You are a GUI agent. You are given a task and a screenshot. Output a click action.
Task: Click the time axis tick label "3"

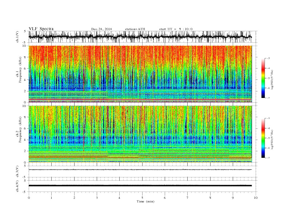97,198
